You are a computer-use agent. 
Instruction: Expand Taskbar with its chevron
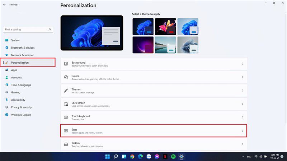pyautogui.click(x=243, y=144)
